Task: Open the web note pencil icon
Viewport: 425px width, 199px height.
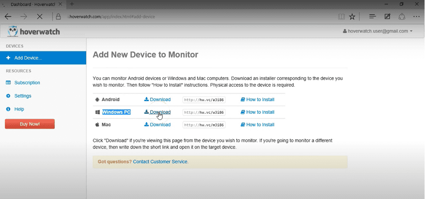Action: click(388, 17)
